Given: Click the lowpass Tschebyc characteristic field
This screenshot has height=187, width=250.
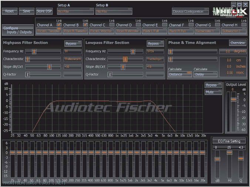Looking at the screenshot, I should [x=155, y=59].
